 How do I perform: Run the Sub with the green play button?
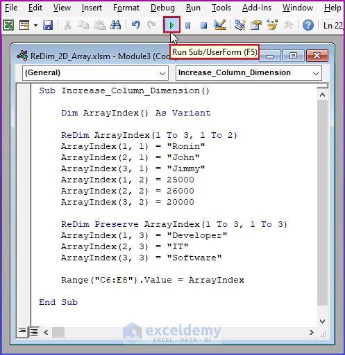coord(171,25)
